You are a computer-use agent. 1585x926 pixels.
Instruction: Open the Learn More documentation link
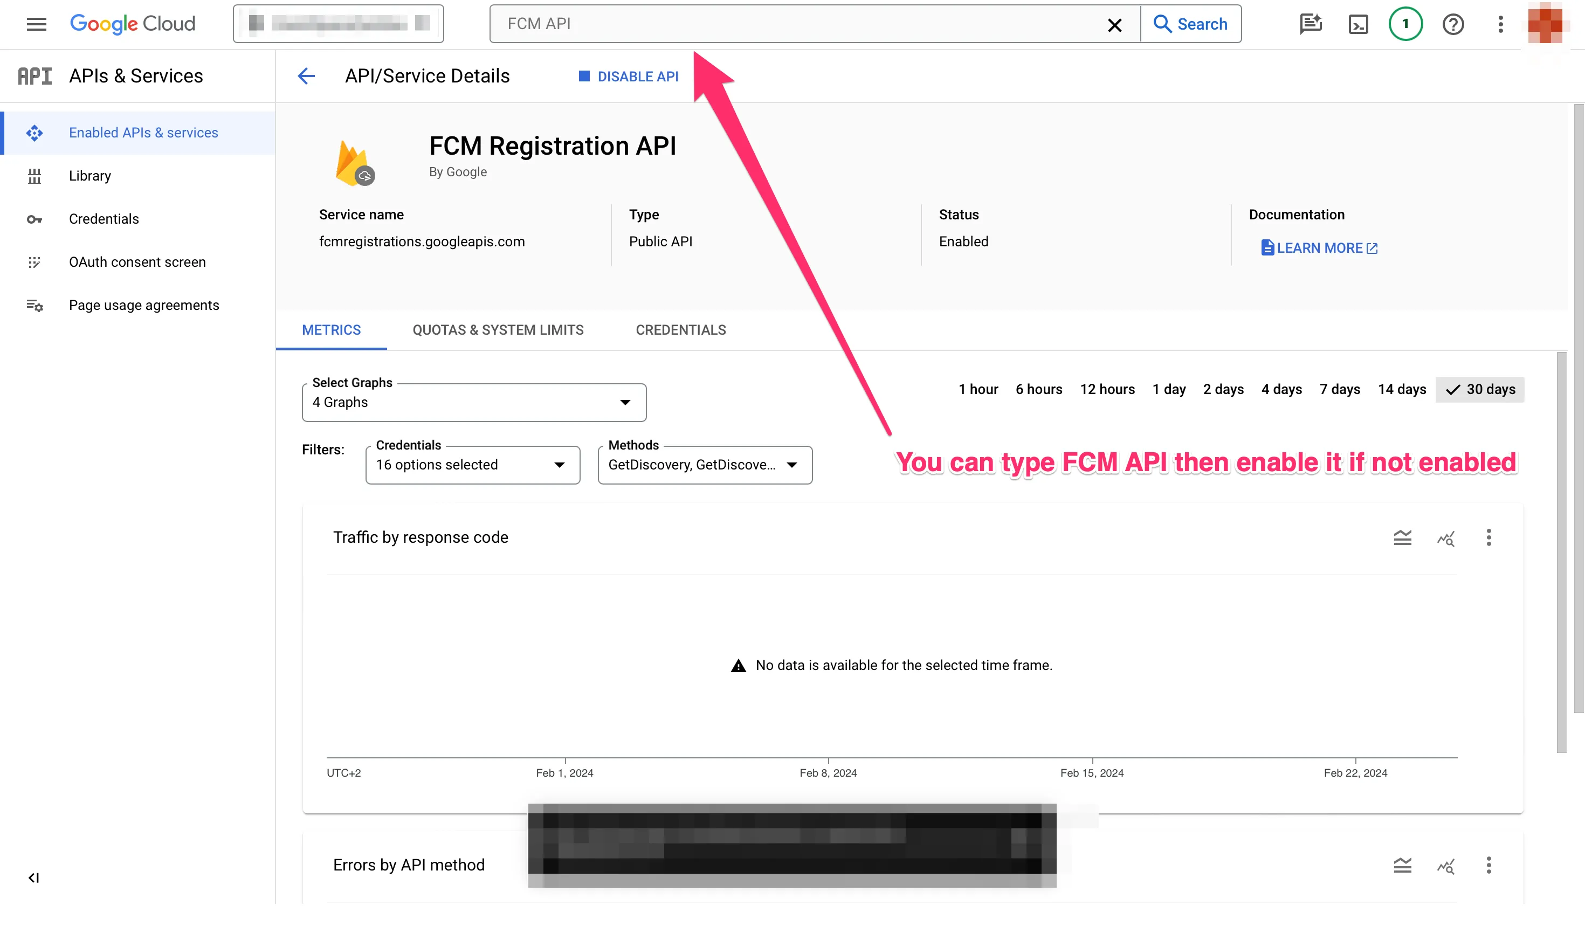pos(1319,248)
